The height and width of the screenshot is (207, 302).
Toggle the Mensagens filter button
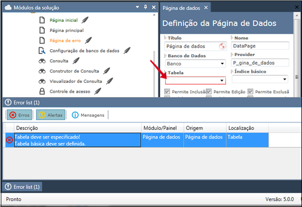(x=88, y=115)
